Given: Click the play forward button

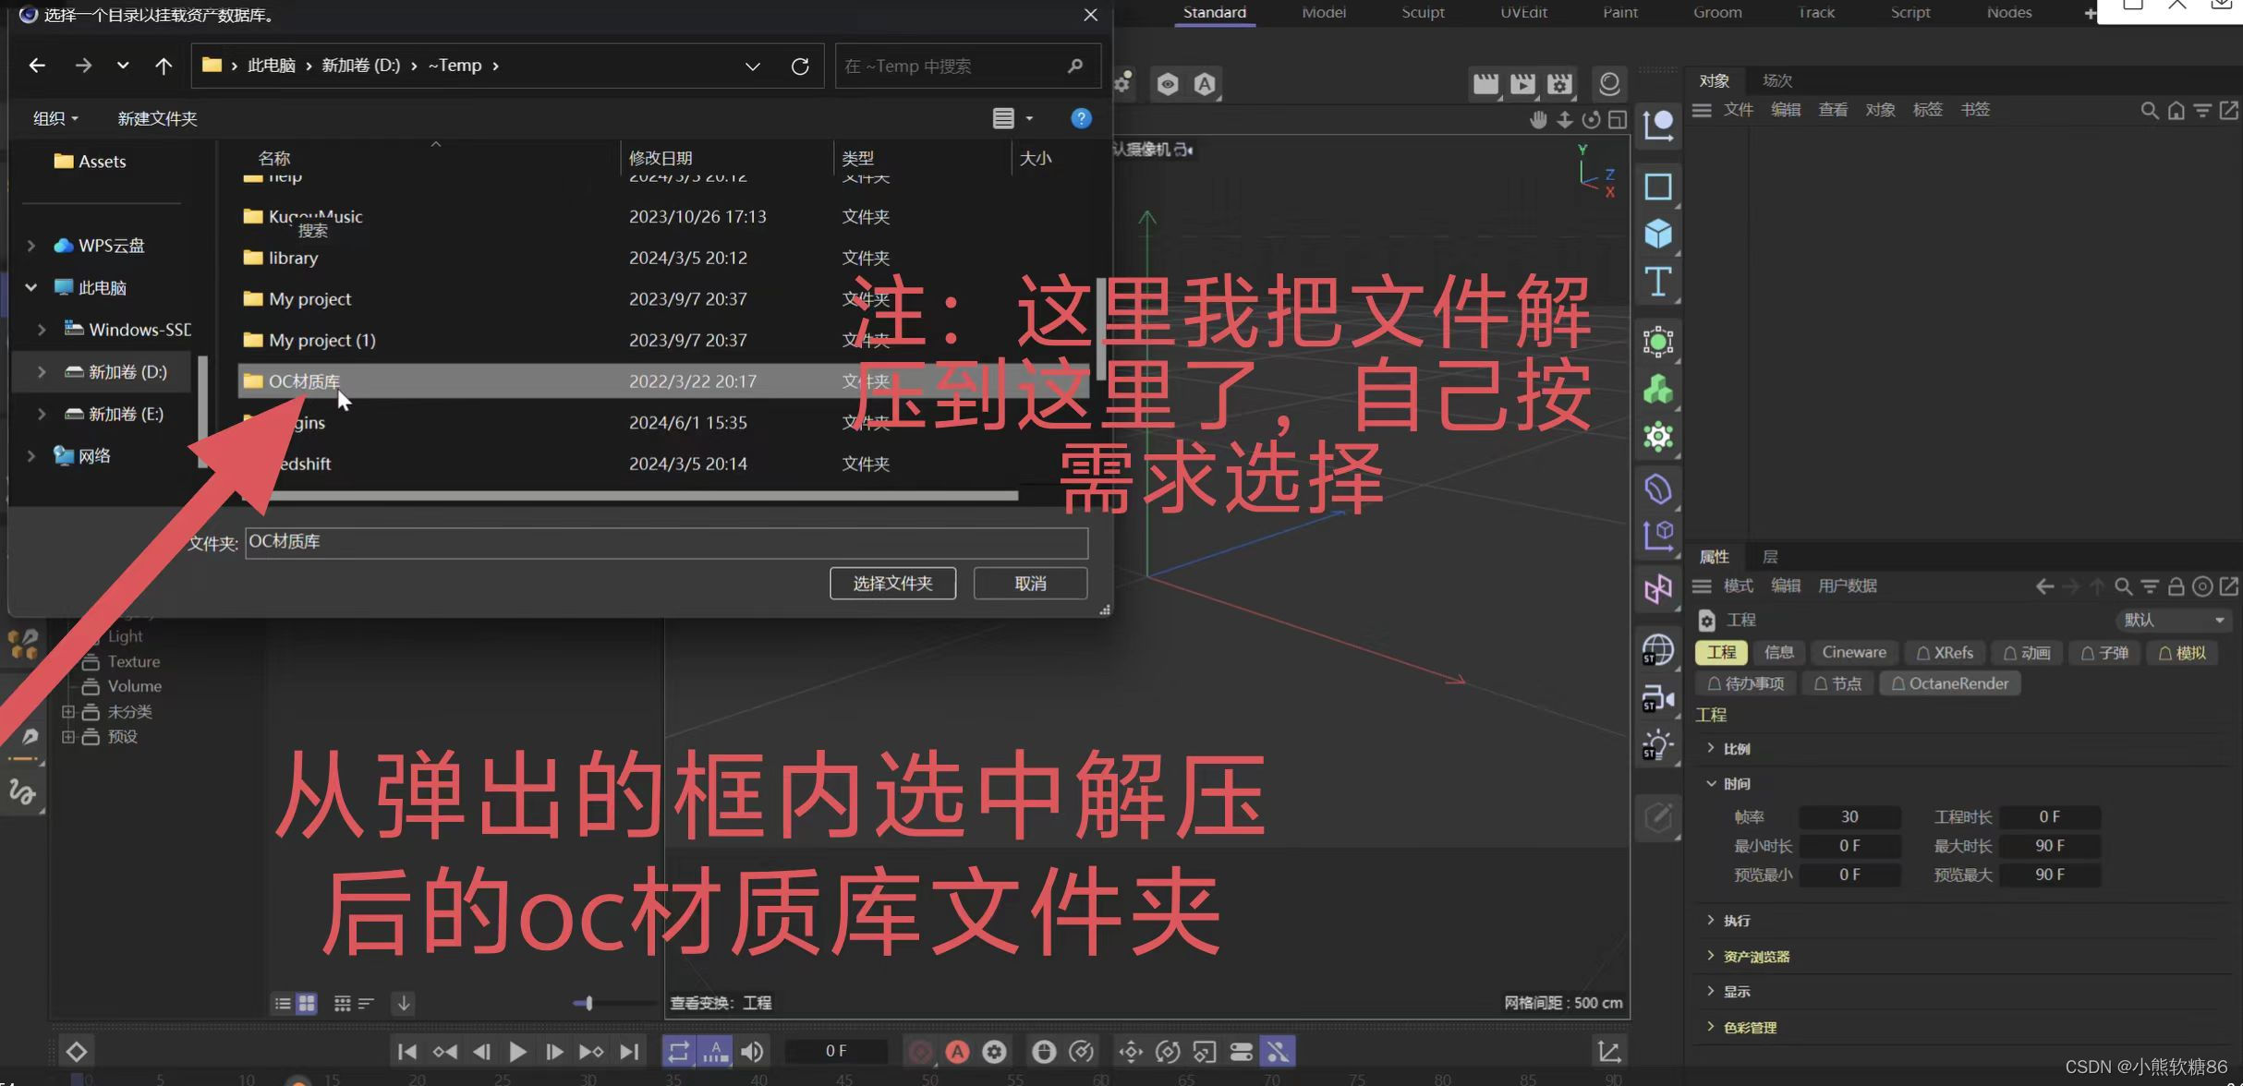Looking at the screenshot, I should [517, 1051].
